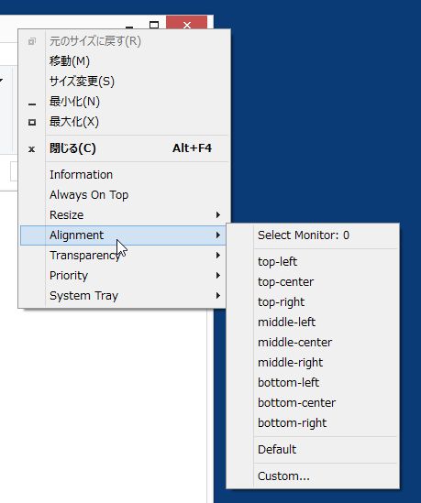
Task: Open the Custom... alignment dialog
Action: (313, 476)
